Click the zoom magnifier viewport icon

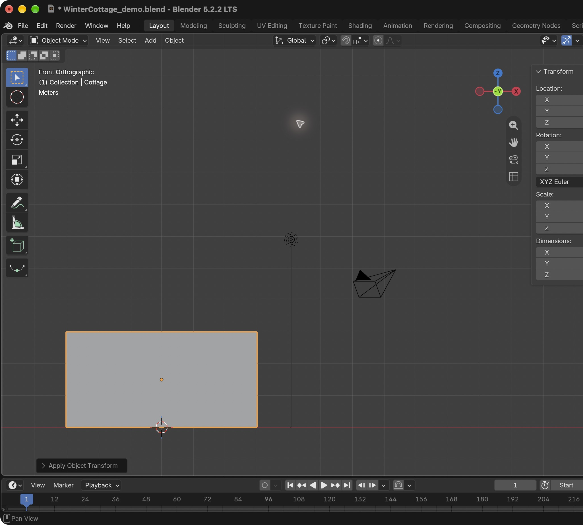point(513,125)
